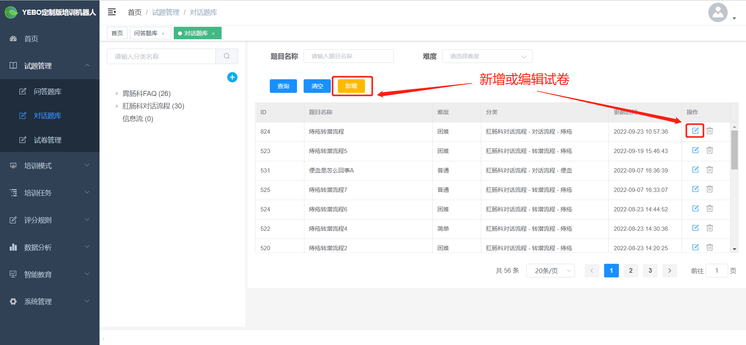This screenshot has height=345, width=746.
Task: Click the 前往 page number input
Action: pyautogui.click(x=716, y=270)
